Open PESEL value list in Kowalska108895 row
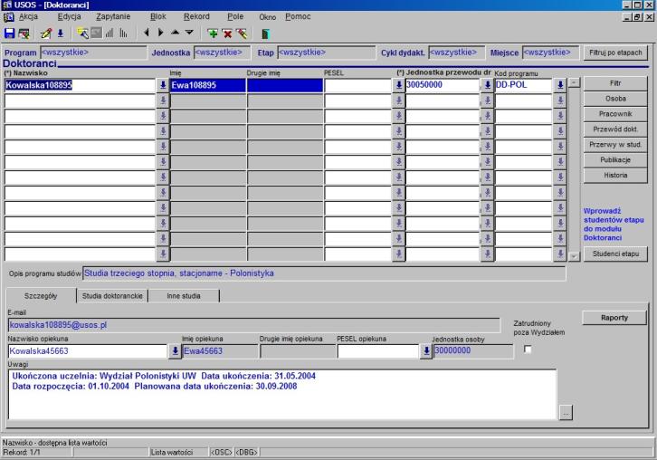This screenshot has width=657, height=460. coord(398,85)
